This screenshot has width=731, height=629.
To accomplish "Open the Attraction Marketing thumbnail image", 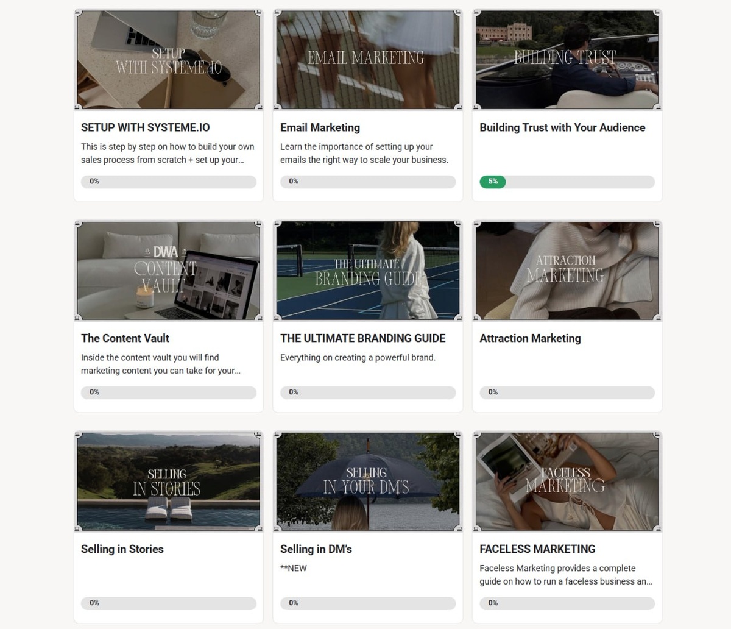I will click(567, 271).
